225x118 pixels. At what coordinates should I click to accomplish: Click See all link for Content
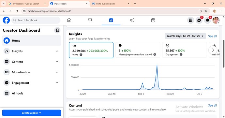[212, 105]
